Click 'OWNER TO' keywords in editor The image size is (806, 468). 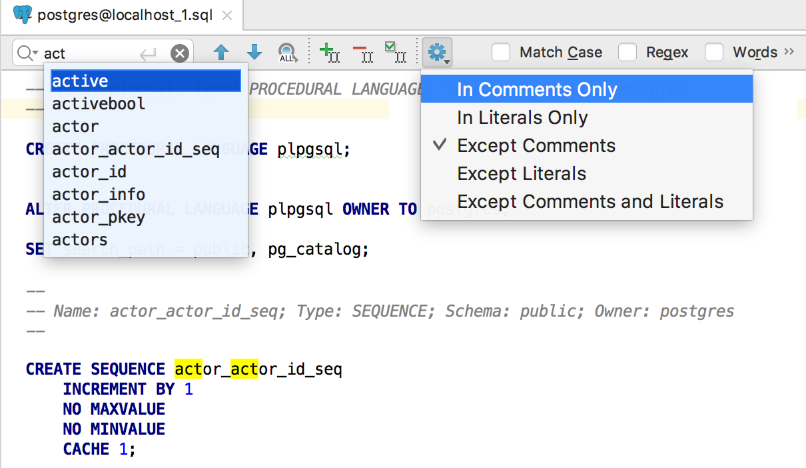pos(380,209)
